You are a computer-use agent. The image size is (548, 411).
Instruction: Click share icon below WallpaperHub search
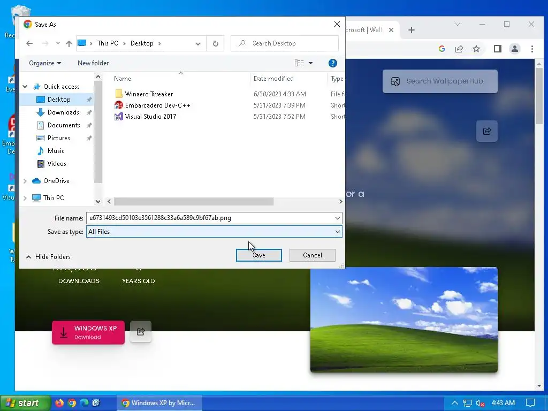(487, 131)
